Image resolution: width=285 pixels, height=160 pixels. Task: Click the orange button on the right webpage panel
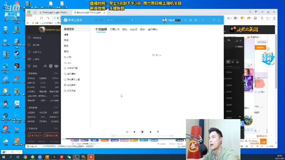260,47
